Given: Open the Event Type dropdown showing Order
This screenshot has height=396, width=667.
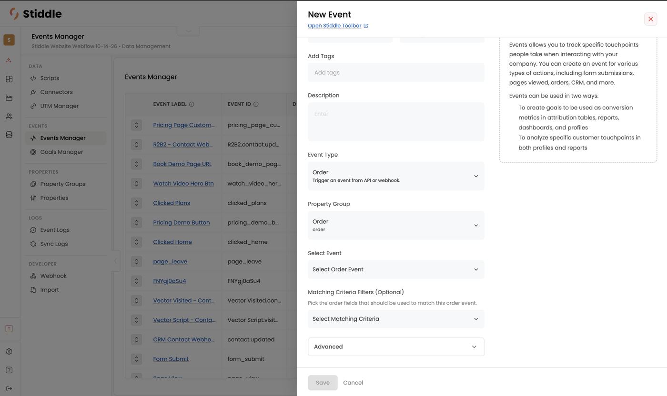Looking at the screenshot, I should click(396, 176).
